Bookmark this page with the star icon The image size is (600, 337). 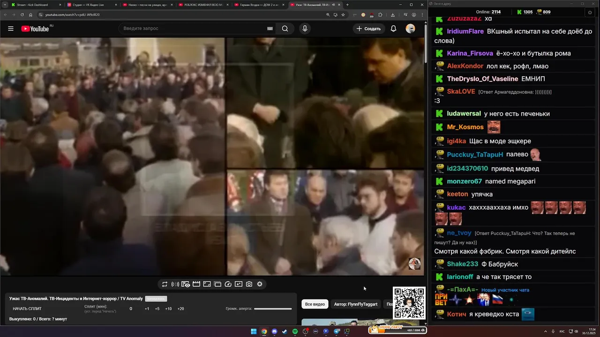point(343,15)
